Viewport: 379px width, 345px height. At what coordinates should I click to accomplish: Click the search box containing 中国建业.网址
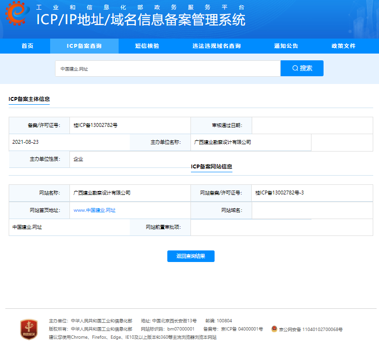[168, 69]
